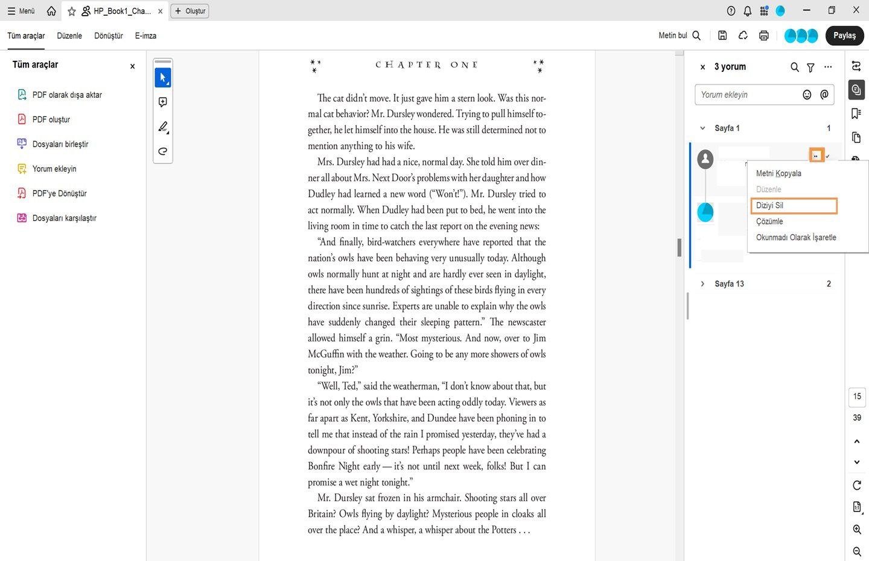The image size is (869, 561).
Task: Open the E-imza tab
Action: [145, 36]
